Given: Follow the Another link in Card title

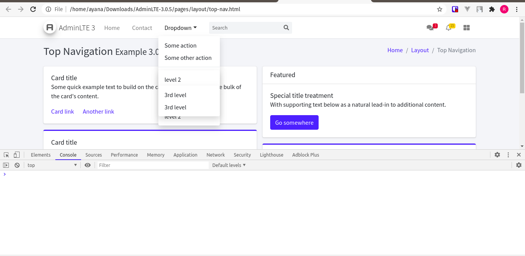Looking at the screenshot, I should click(x=98, y=111).
